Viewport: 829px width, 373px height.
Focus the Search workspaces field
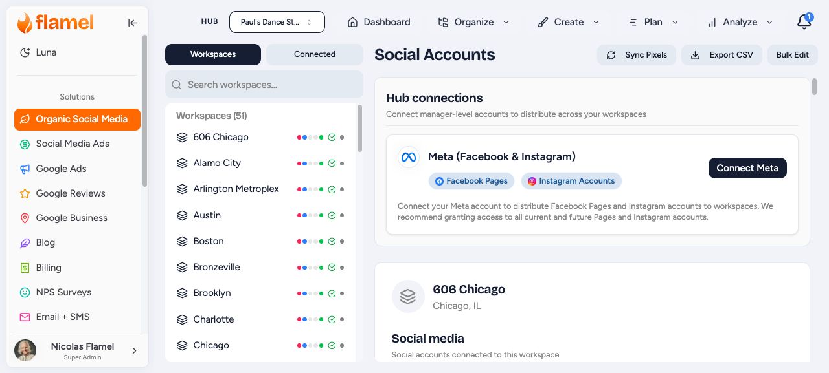pos(264,85)
